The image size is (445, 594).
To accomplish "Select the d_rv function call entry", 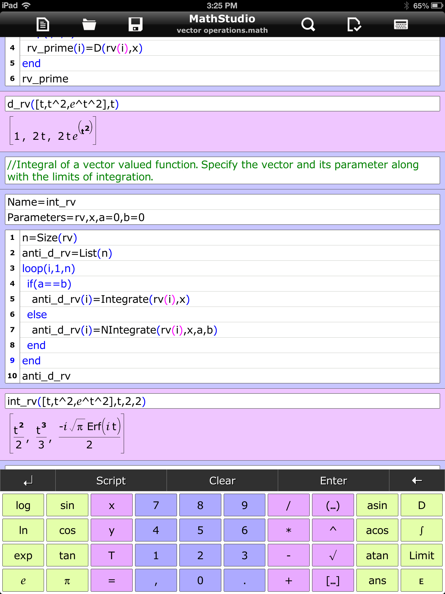I will tap(222, 104).
